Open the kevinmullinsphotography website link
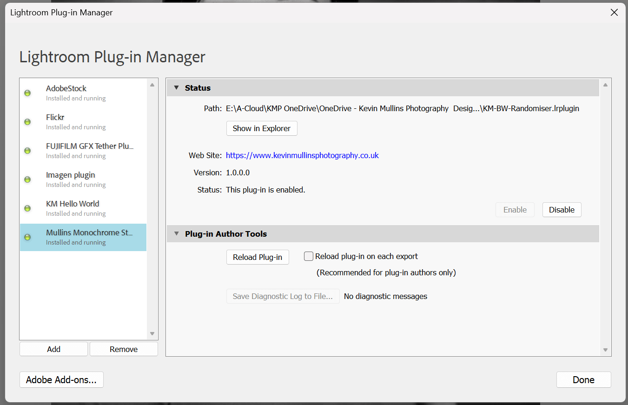This screenshot has width=628, height=405. (302, 155)
